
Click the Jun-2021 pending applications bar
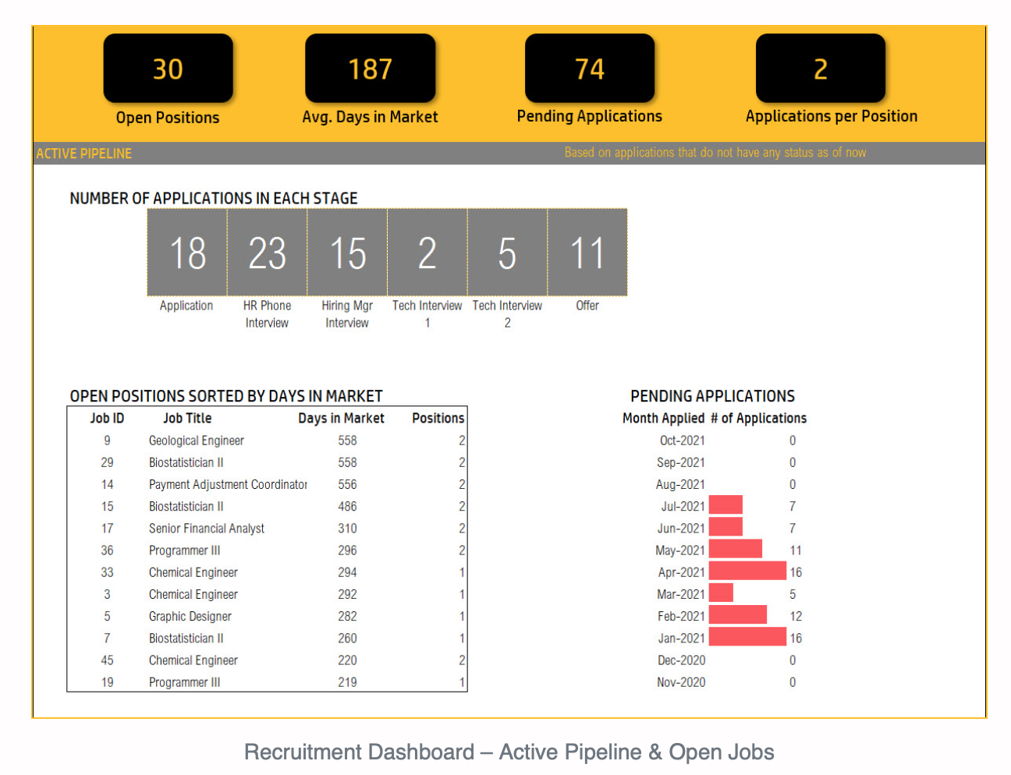point(725,527)
